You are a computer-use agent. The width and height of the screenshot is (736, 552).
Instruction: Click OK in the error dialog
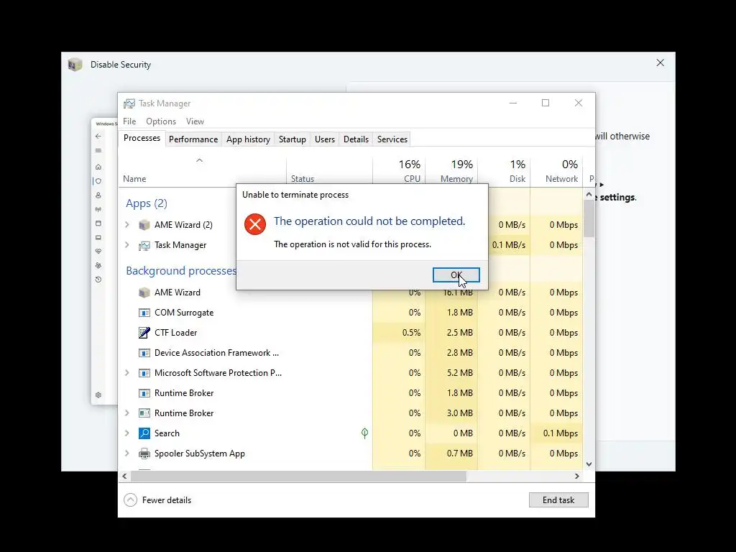coord(456,275)
